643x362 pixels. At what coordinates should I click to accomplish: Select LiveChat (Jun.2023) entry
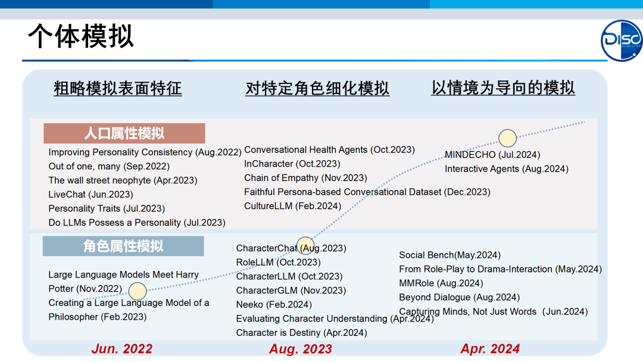(x=90, y=194)
